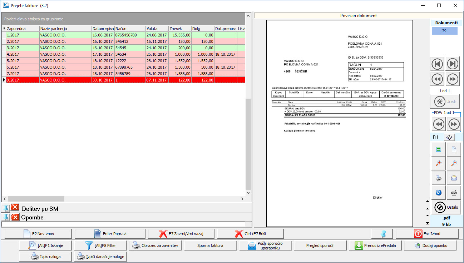Click Obrazec za zavrnitev button
This screenshot has height=263, width=464.
pos(156,245)
